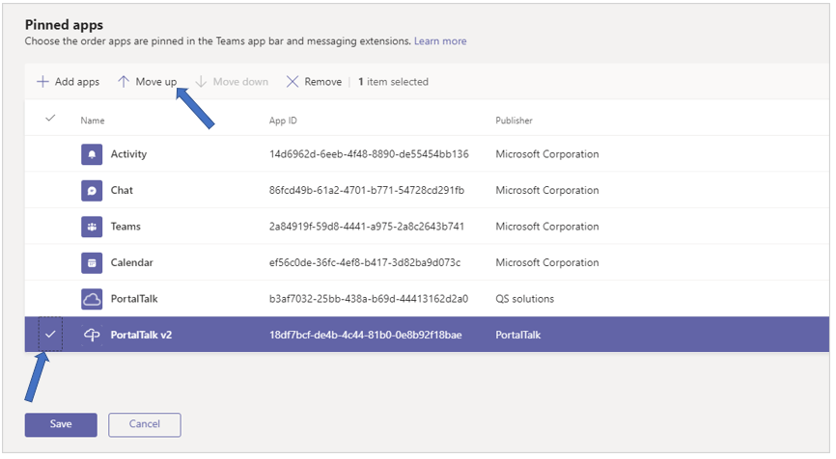Click the Activity app bell icon
This screenshot has width=836, height=459.
(x=92, y=154)
